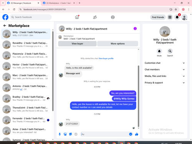Click the 'Hello, is this still available?' message

[79, 68]
